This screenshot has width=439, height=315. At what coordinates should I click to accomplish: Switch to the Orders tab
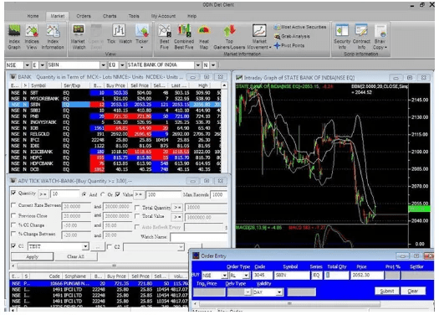click(84, 16)
